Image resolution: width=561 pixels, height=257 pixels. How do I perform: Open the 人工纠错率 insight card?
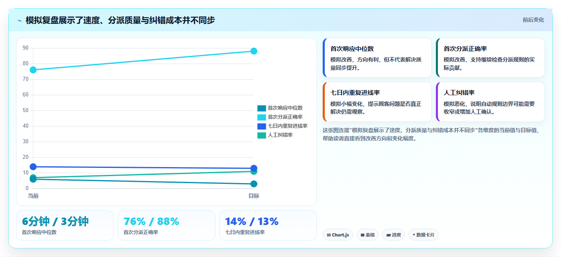point(490,102)
